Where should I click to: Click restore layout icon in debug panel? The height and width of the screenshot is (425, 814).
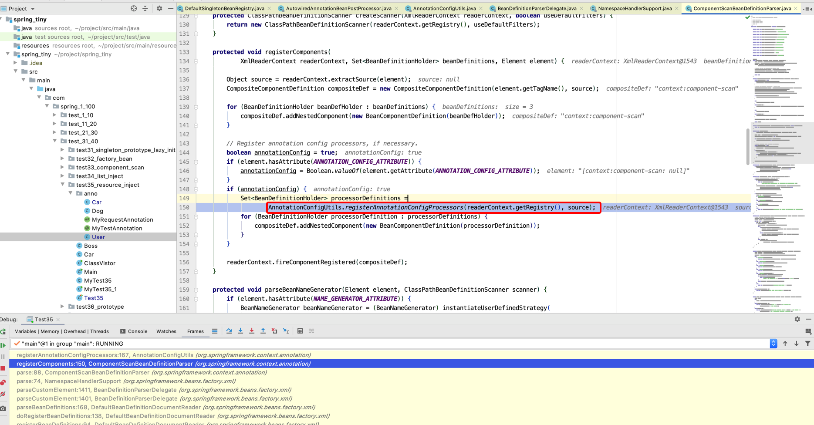coord(808,331)
